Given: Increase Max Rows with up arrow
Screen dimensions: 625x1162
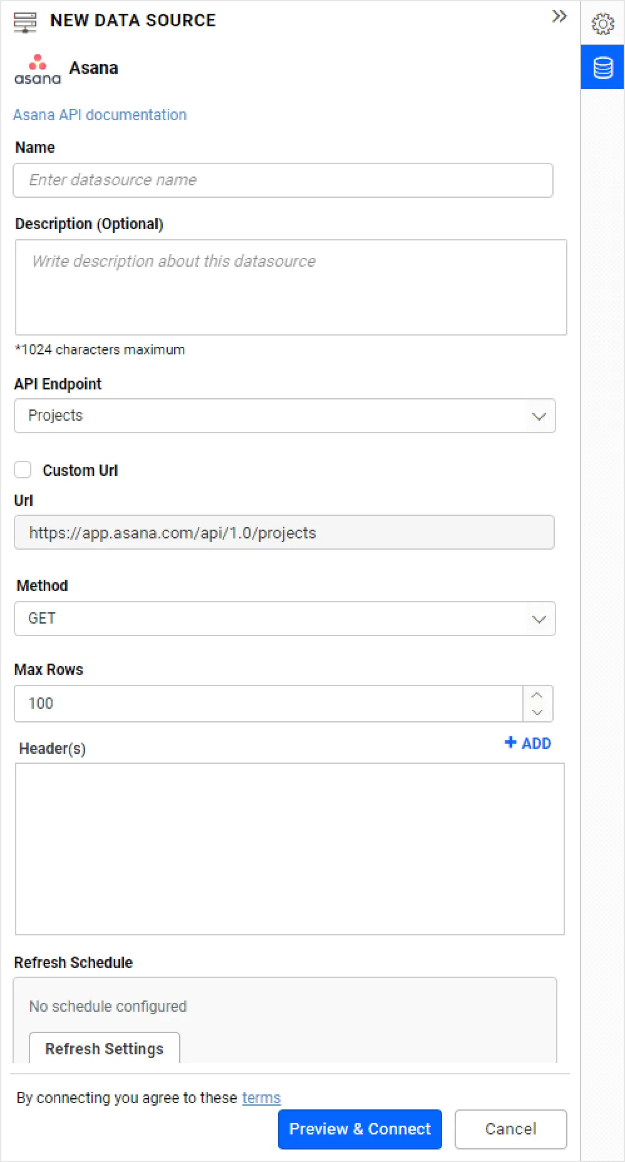Looking at the screenshot, I should [x=537, y=695].
